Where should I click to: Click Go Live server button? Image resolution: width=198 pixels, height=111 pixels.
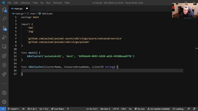(140, 109)
